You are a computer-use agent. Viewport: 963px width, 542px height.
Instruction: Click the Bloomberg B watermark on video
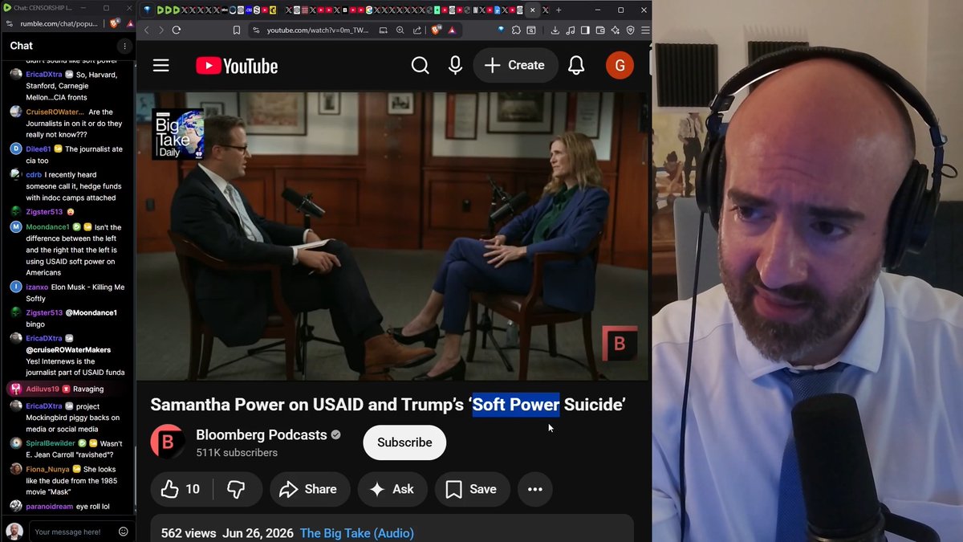tap(620, 344)
